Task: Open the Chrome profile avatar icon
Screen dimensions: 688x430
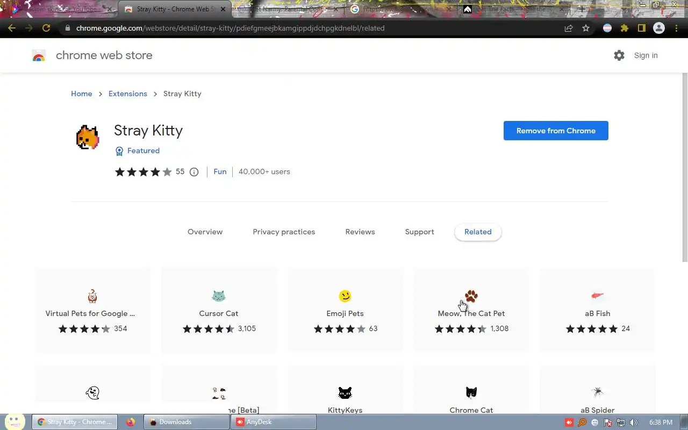Action: [659, 28]
